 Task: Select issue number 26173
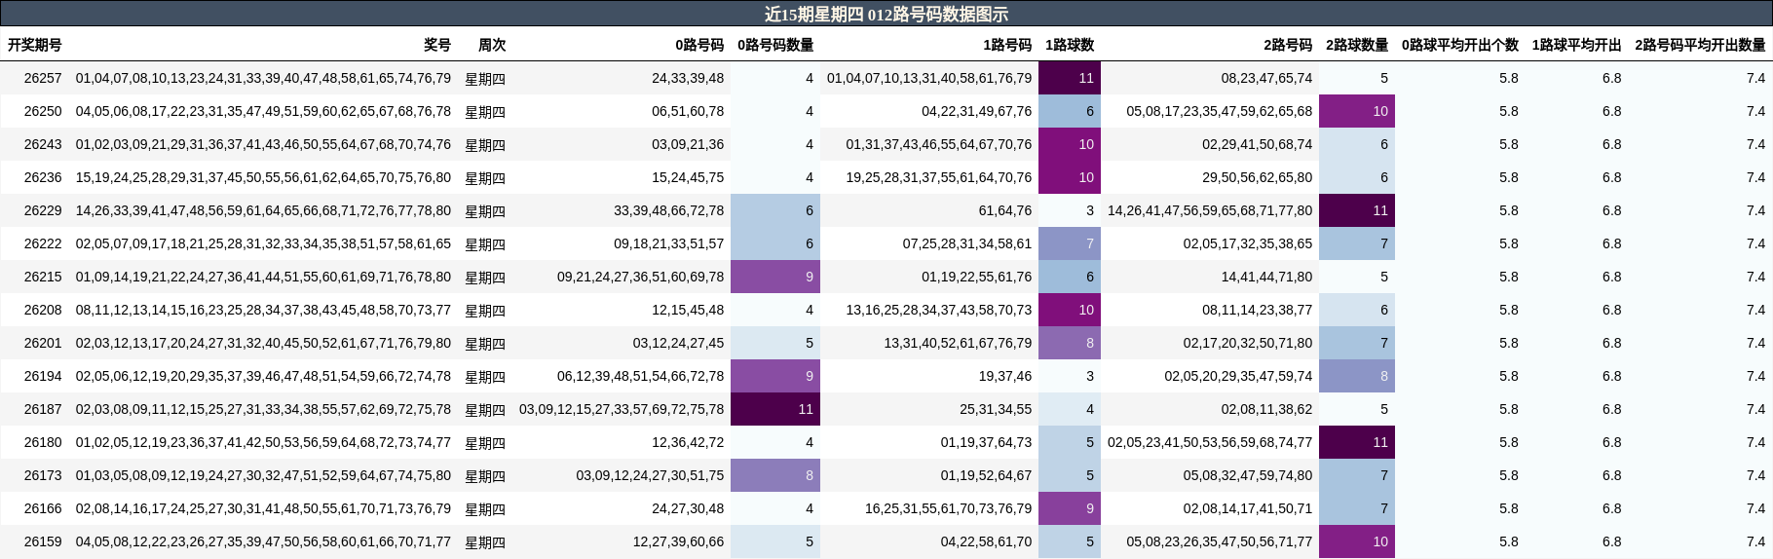point(43,475)
